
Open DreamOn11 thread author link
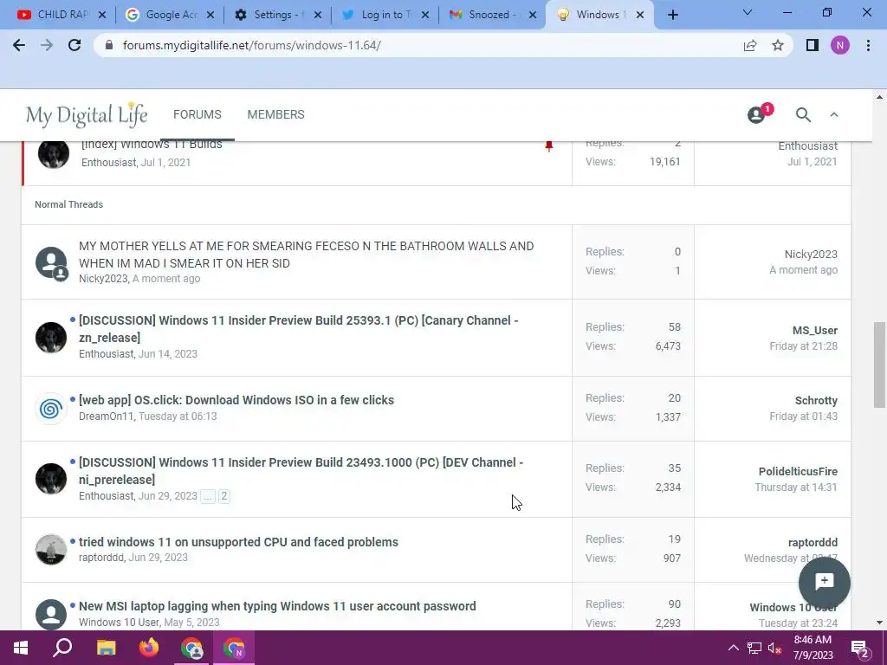pos(107,416)
